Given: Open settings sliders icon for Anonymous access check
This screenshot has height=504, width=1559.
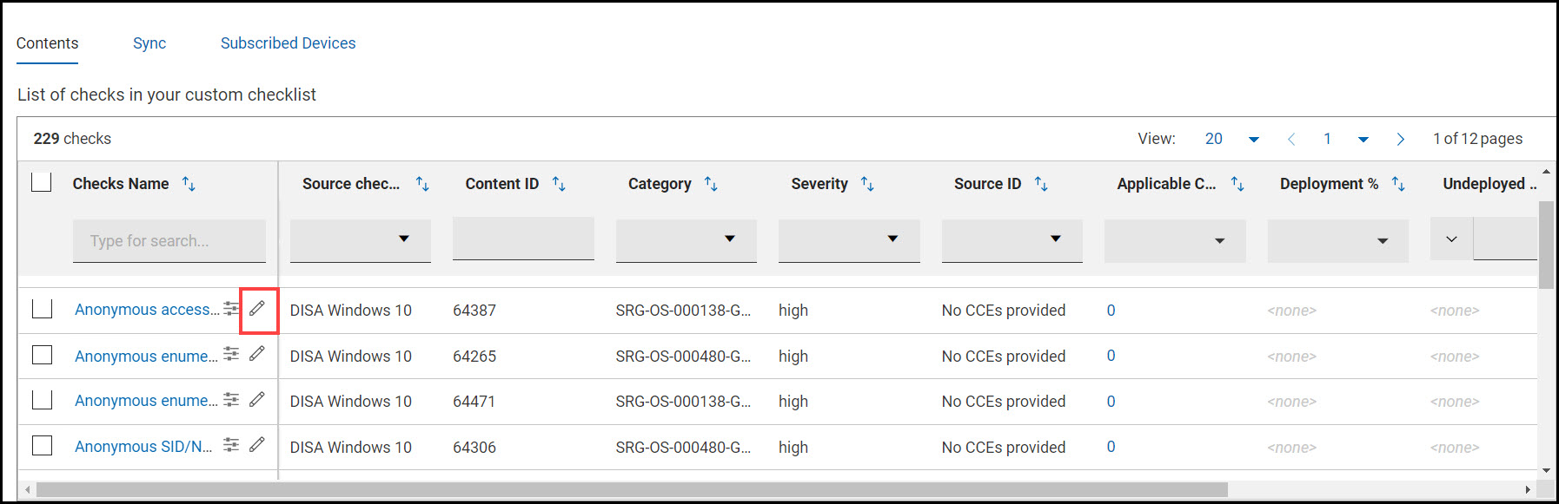Looking at the screenshot, I should point(231,309).
